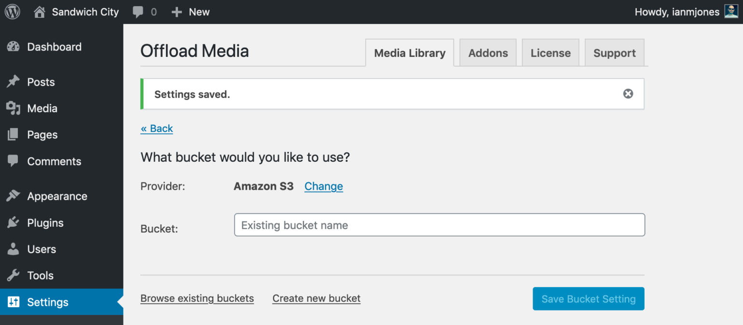This screenshot has height=325, width=743.
Task: Click the Change provider link
Action: [323, 186]
